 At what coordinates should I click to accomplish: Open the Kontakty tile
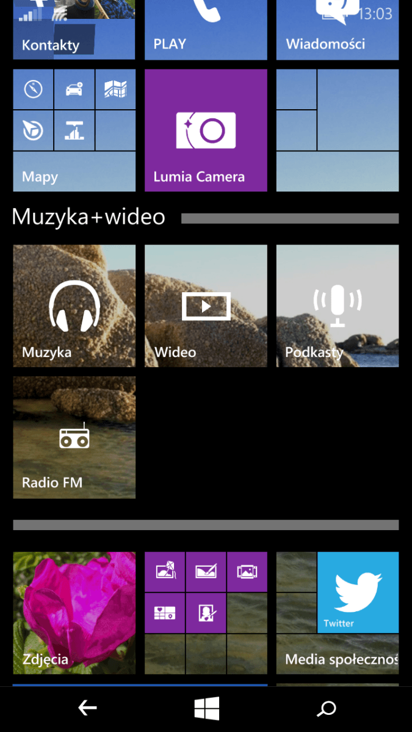[x=74, y=30]
